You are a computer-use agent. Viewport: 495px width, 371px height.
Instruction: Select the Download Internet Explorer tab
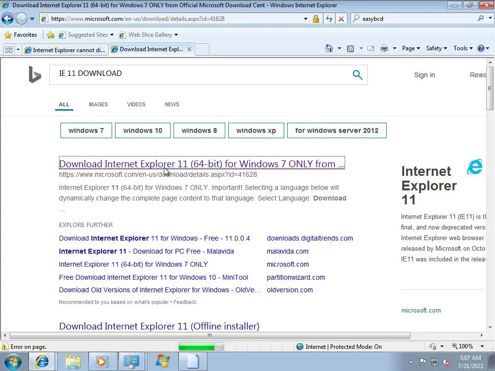click(x=147, y=49)
